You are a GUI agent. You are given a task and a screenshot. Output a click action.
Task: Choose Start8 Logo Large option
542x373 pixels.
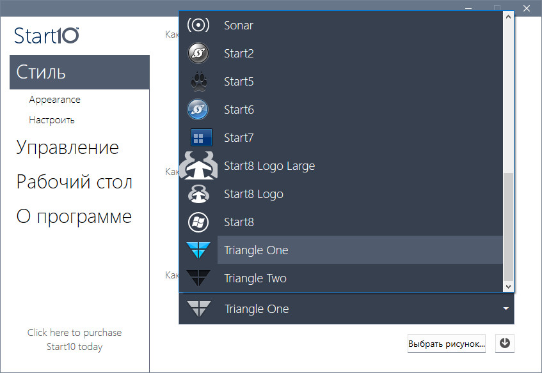pos(341,165)
